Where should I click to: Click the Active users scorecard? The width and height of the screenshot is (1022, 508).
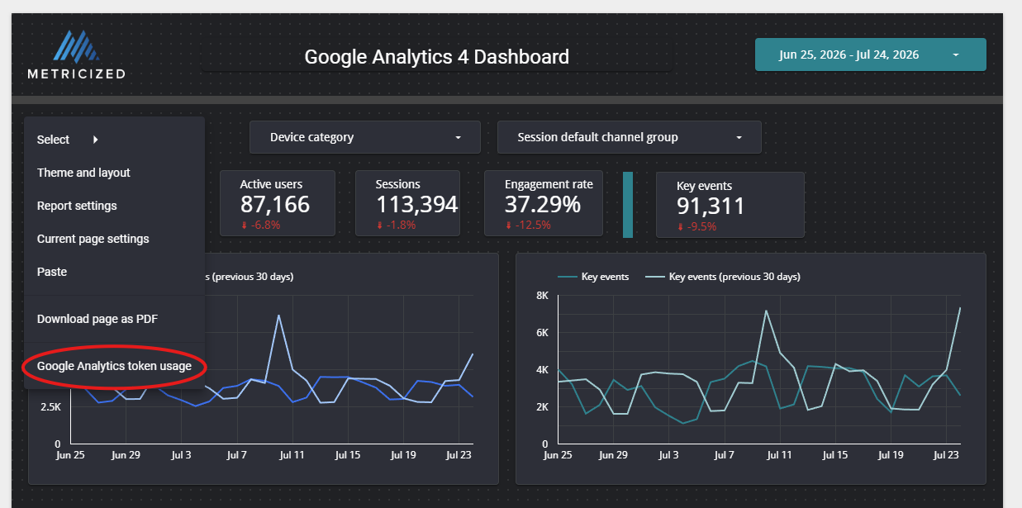coord(277,204)
